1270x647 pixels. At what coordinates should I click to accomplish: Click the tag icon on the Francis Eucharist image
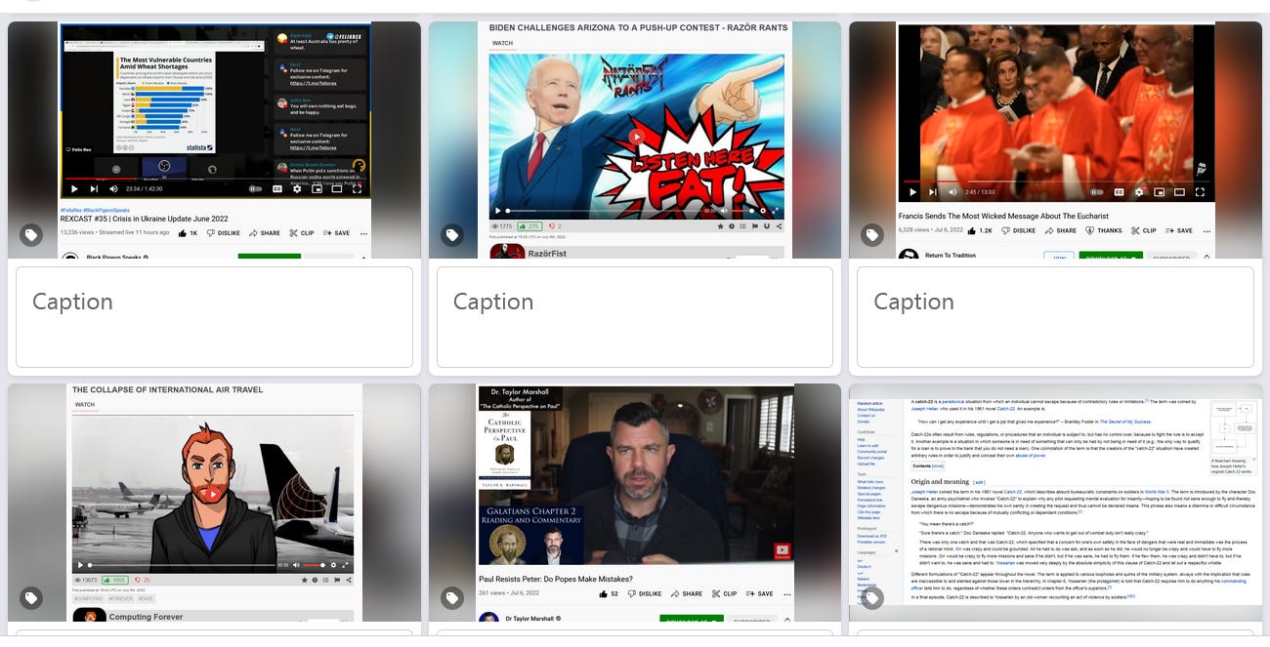[x=872, y=235]
